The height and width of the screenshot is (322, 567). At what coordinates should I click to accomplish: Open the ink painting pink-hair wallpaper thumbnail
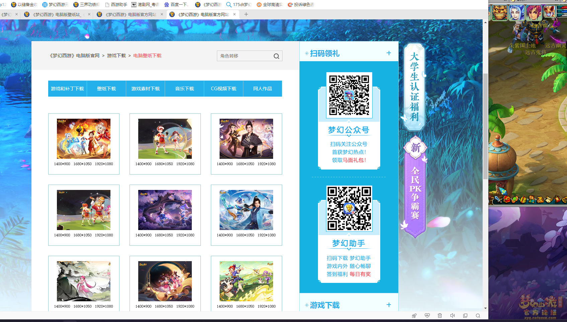click(84, 281)
